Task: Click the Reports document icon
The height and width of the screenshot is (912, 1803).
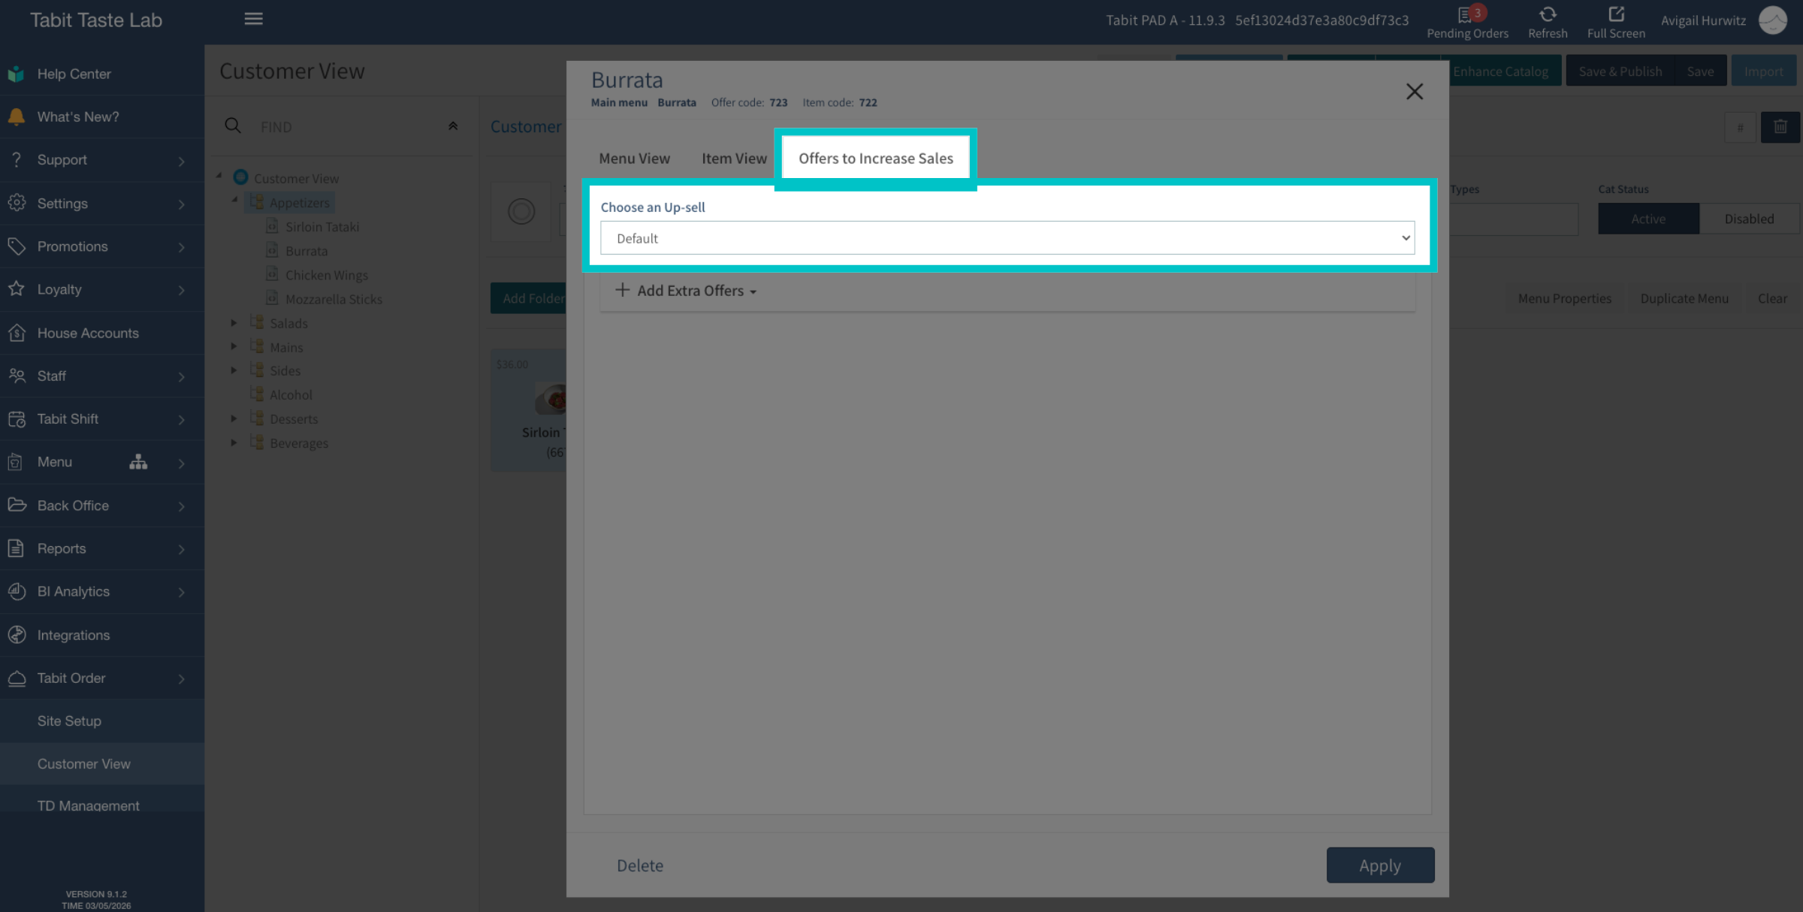Action: (16, 548)
